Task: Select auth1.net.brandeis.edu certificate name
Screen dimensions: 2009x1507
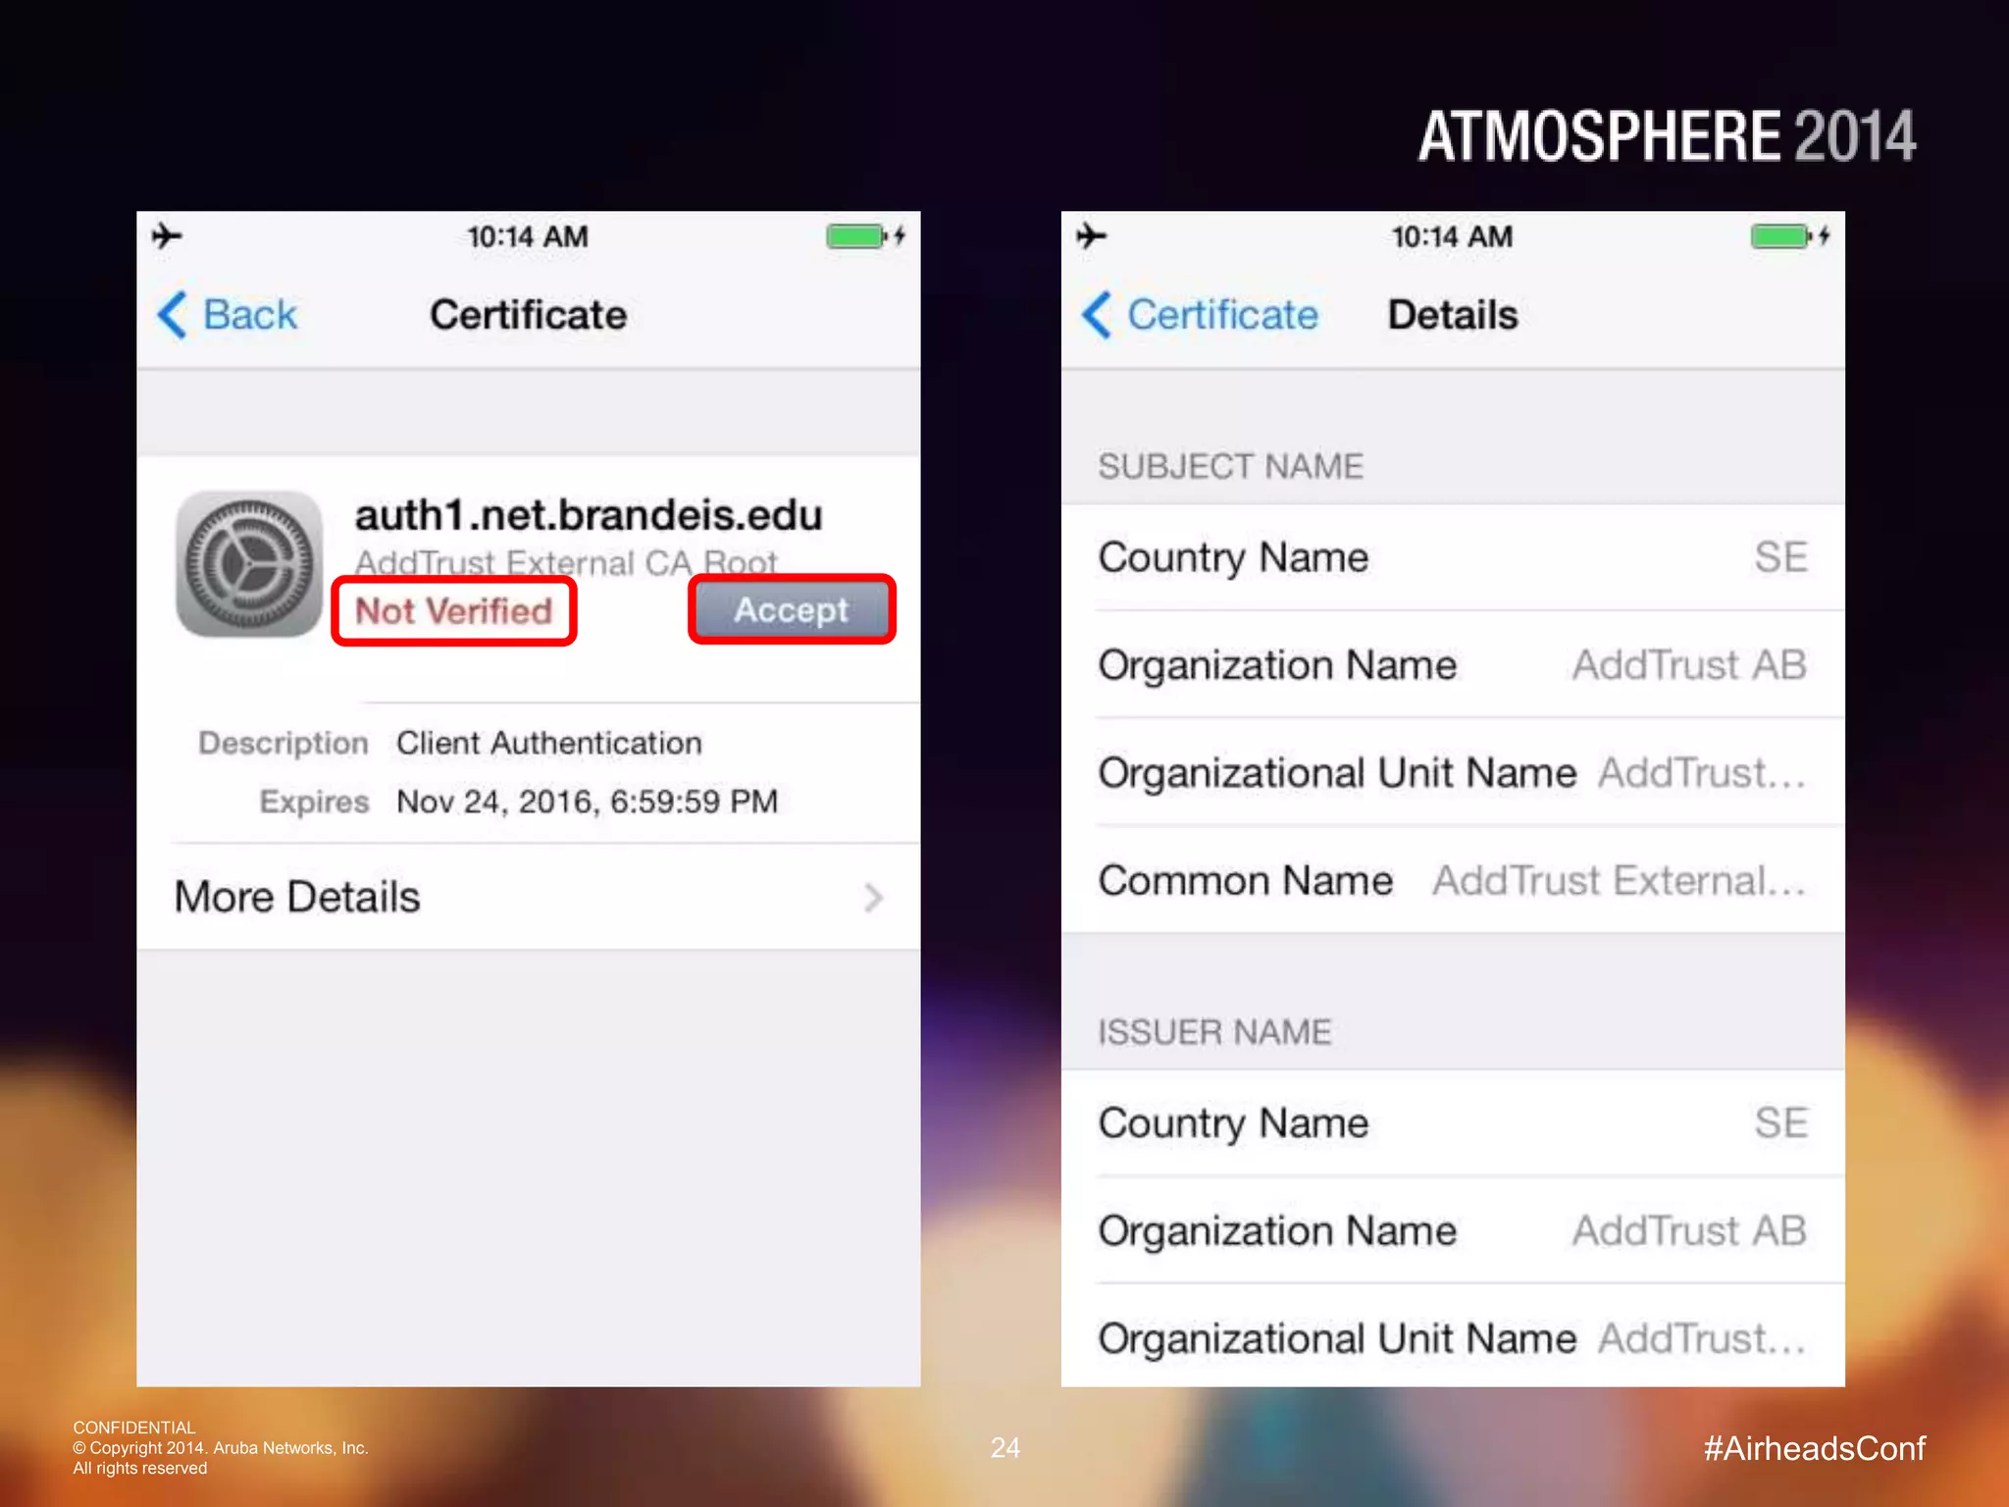Action: (589, 515)
